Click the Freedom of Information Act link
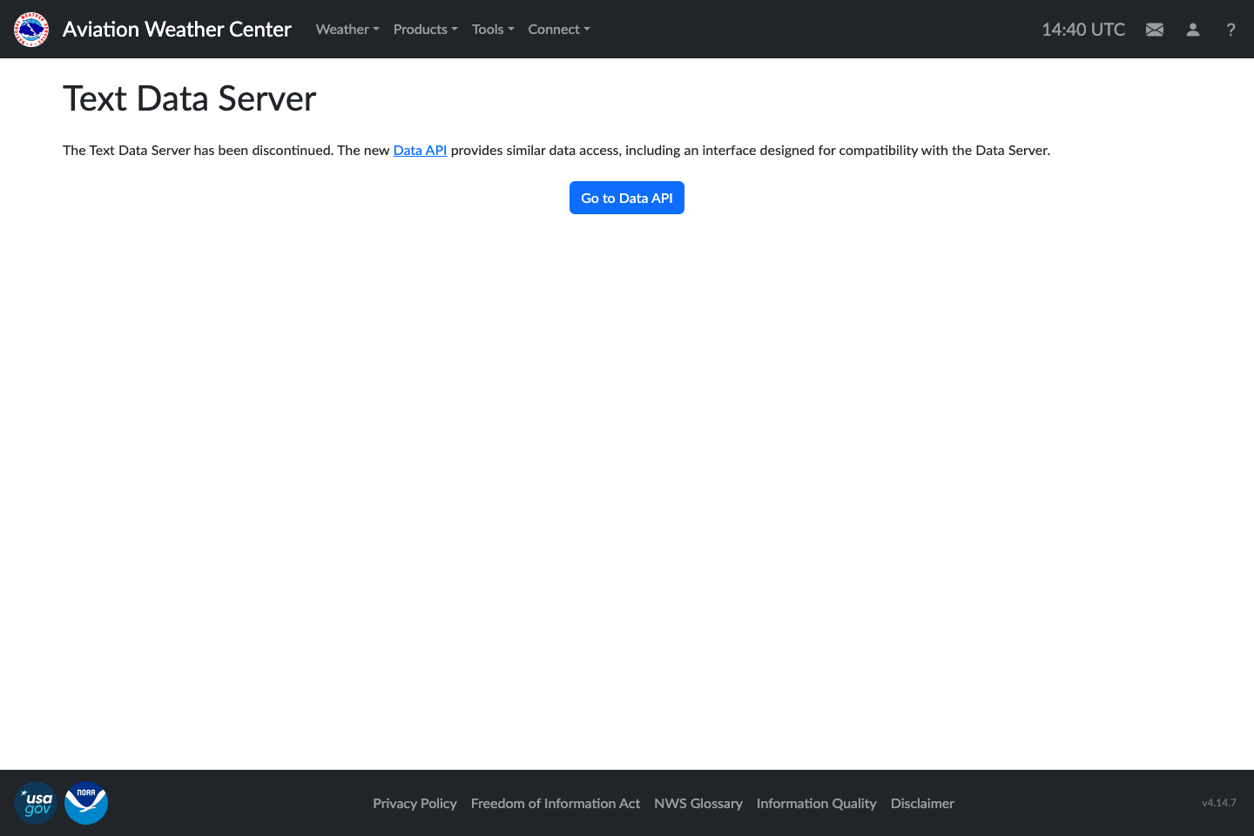This screenshot has width=1254, height=836. [556, 803]
